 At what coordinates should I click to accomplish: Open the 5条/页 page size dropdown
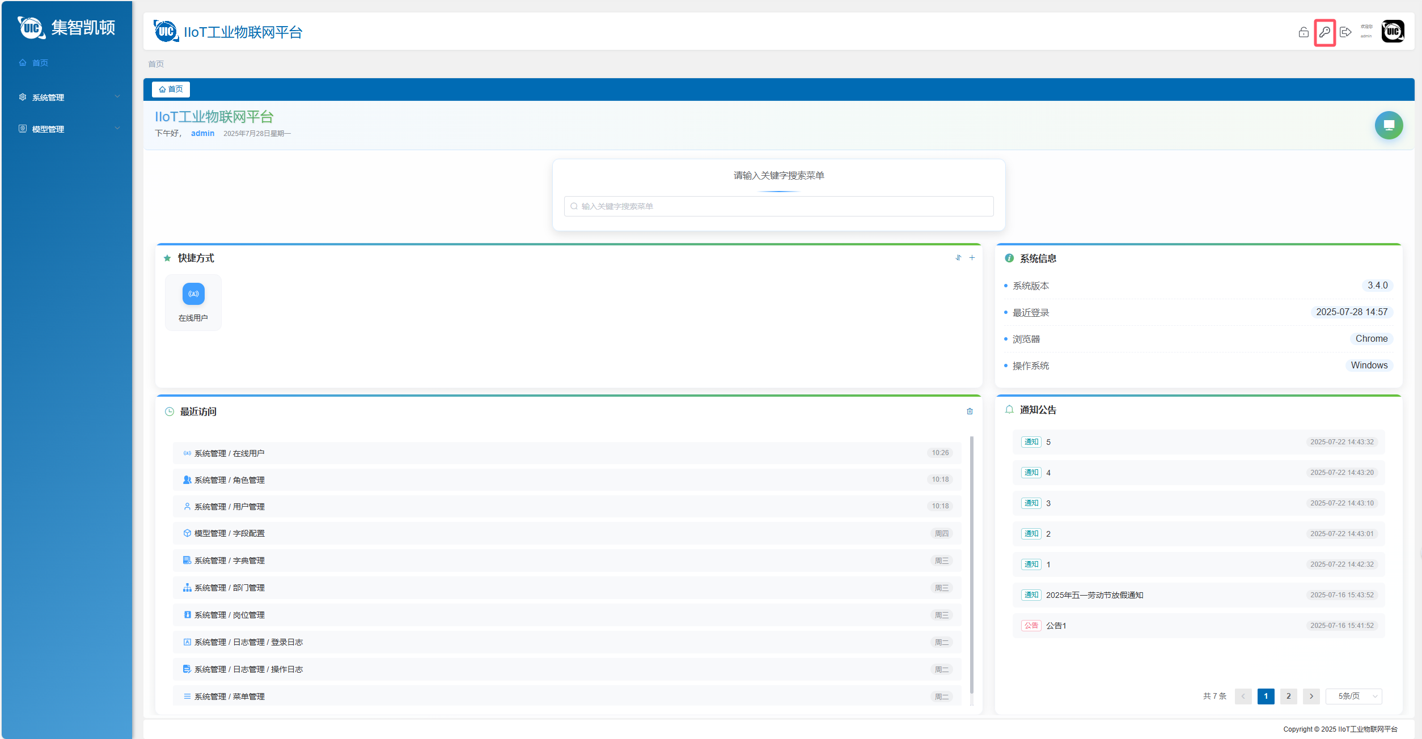1353,696
